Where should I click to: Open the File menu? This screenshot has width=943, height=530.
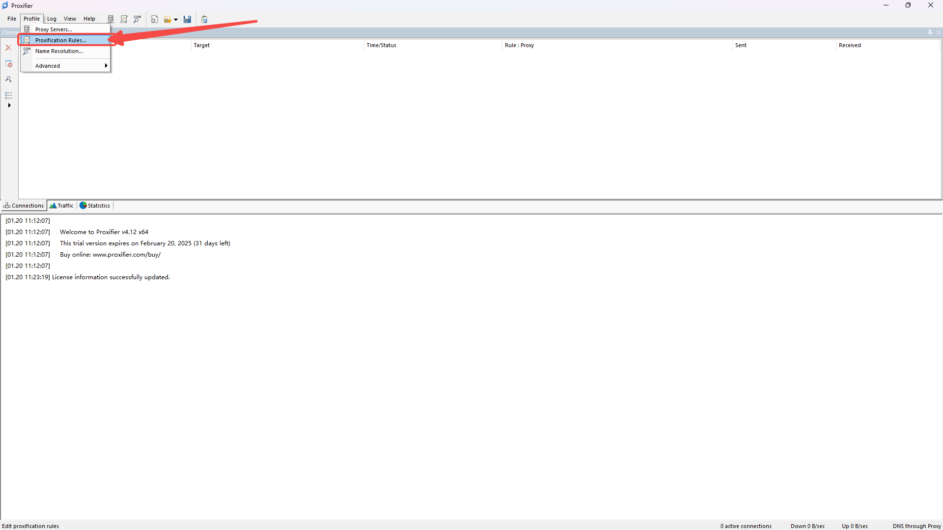pos(12,19)
